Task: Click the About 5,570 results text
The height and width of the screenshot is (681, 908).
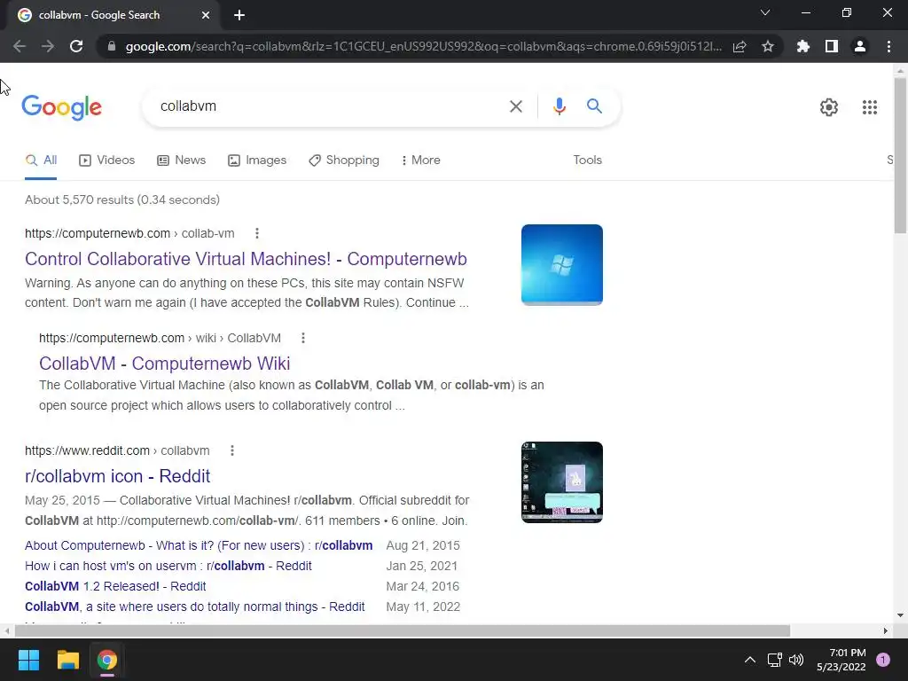Action: [122, 200]
